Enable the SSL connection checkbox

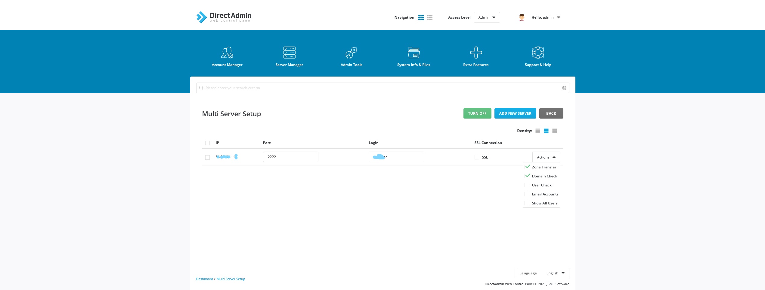point(477,157)
